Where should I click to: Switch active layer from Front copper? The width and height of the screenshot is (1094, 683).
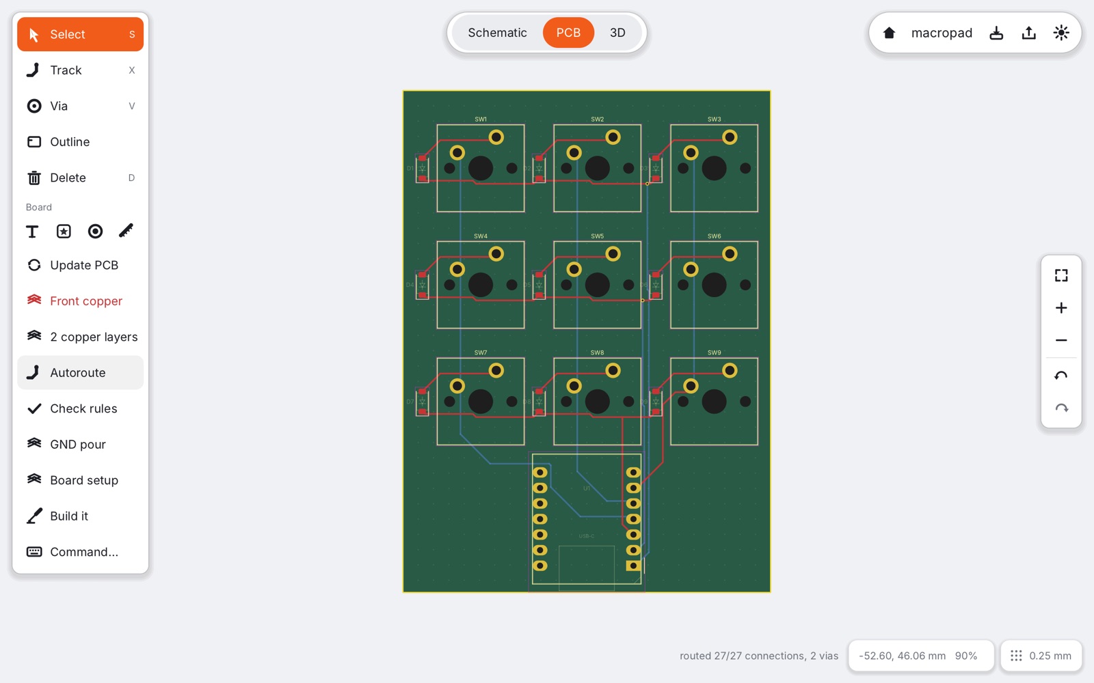(x=80, y=301)
